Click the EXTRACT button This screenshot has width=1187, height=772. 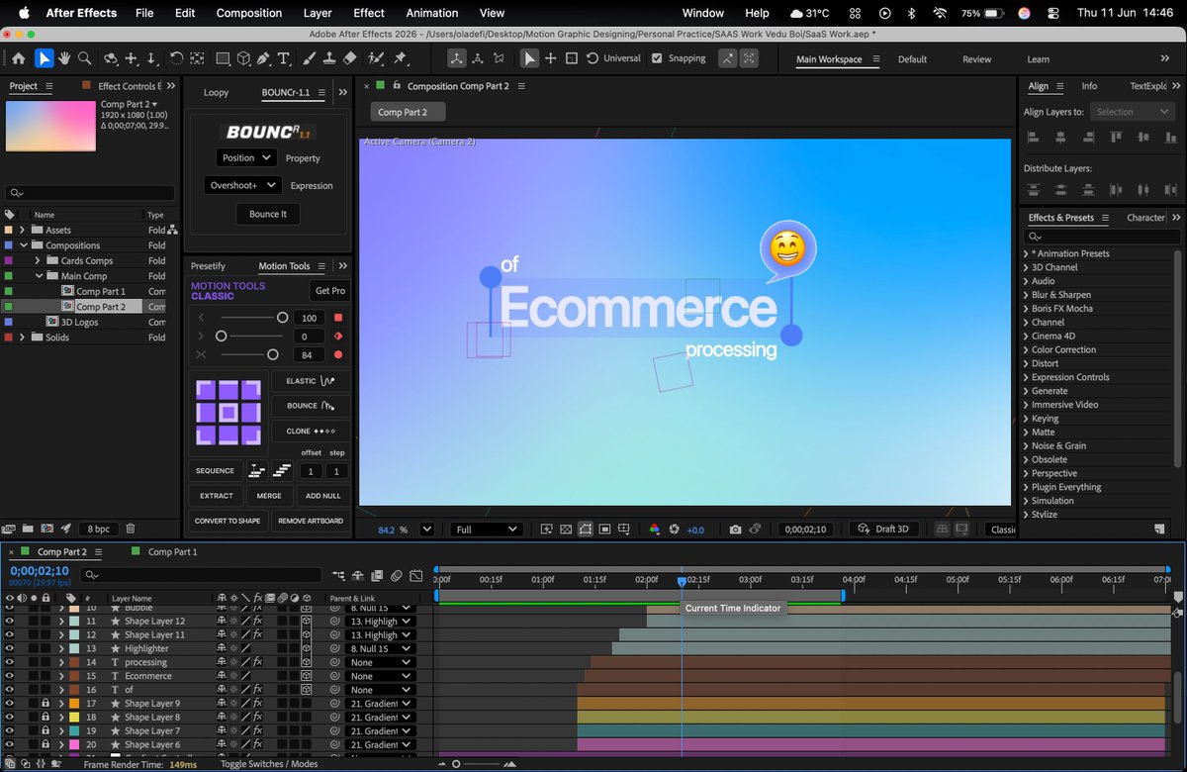(216, 496)
